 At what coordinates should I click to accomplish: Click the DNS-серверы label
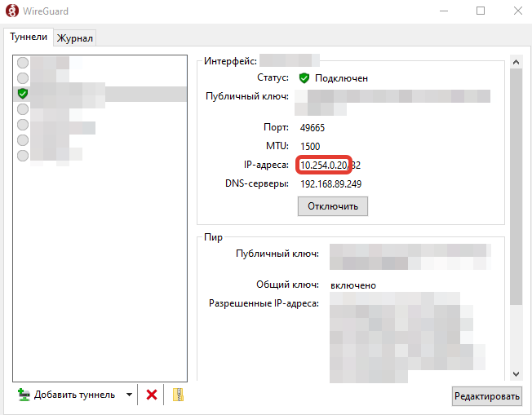point(257,183)
